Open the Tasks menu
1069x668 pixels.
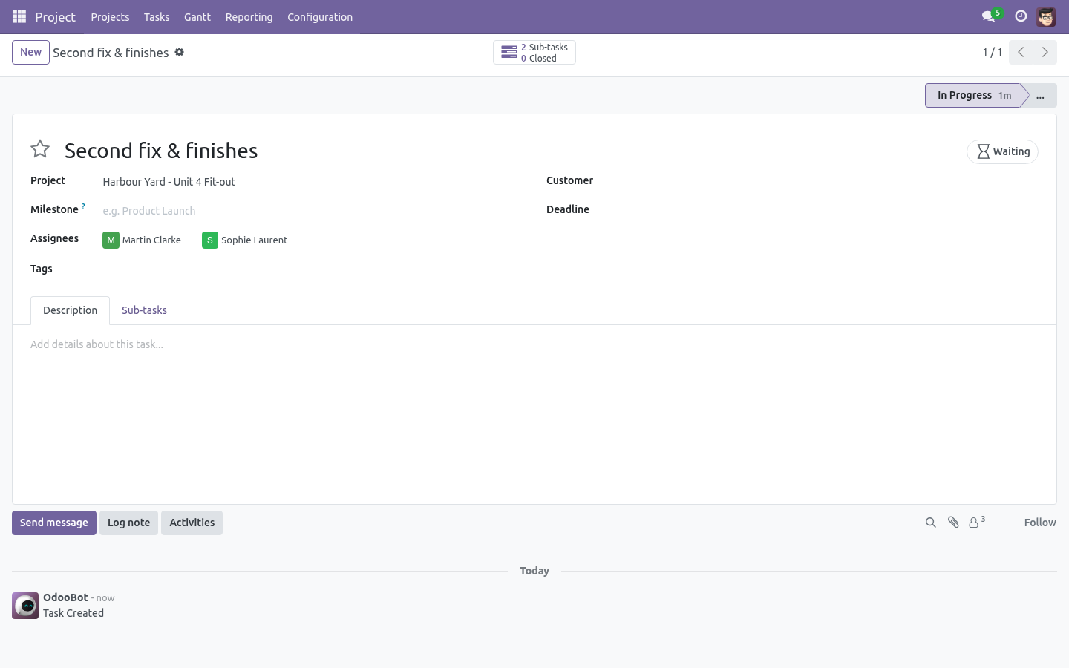(x=157, y=17)
